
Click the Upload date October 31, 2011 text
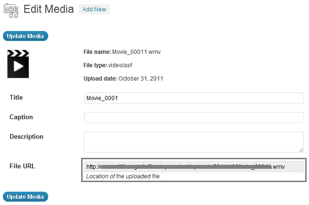click(124, 78)
